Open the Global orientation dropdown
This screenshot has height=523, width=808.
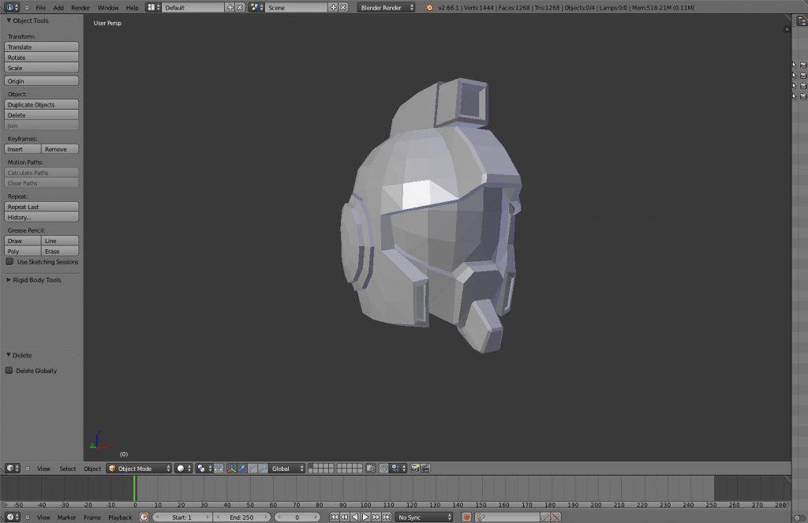pyautogui.click(x=287, y=469)
